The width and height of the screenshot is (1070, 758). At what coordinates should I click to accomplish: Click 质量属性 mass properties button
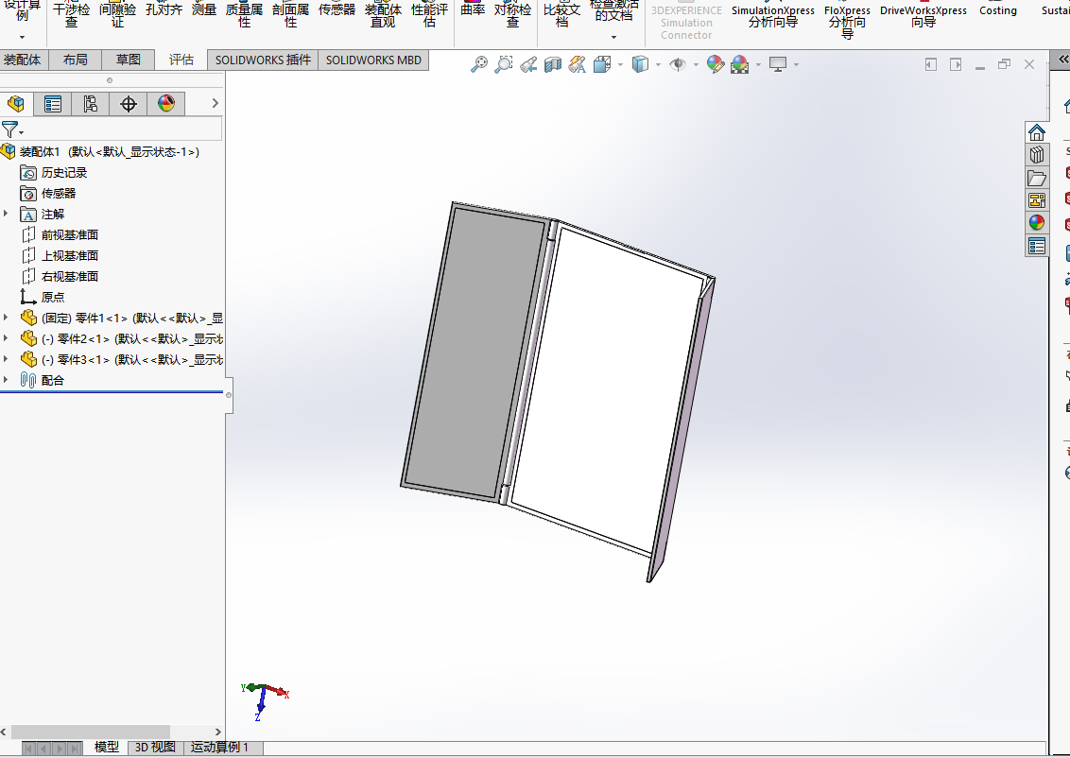click(244, 15)
